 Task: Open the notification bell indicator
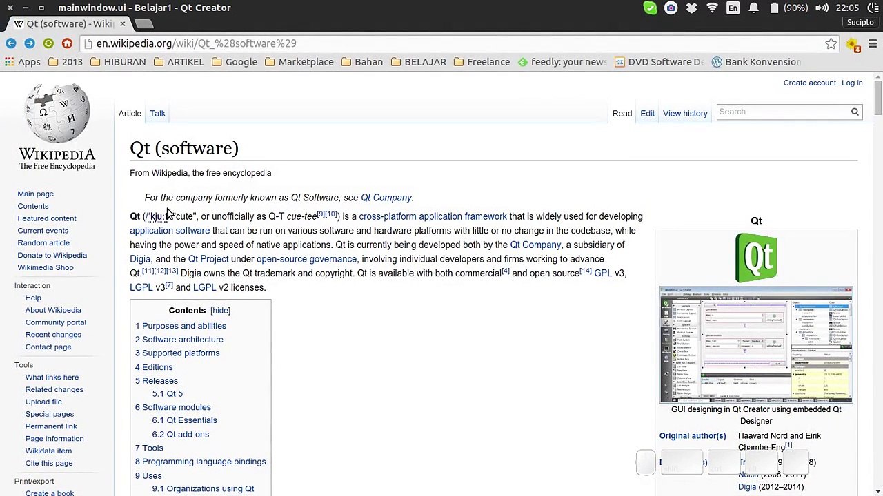753,8
